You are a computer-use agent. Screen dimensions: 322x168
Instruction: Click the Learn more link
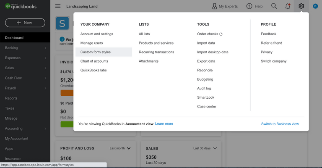pos(164,124)
